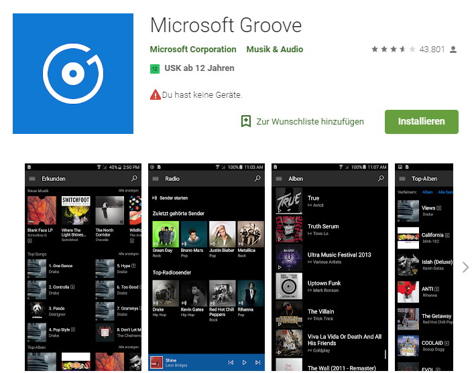The width and height of the screenshot is (476, 373).
Task: Click the reviewer person icon
Action: click(x=453, y=50)
